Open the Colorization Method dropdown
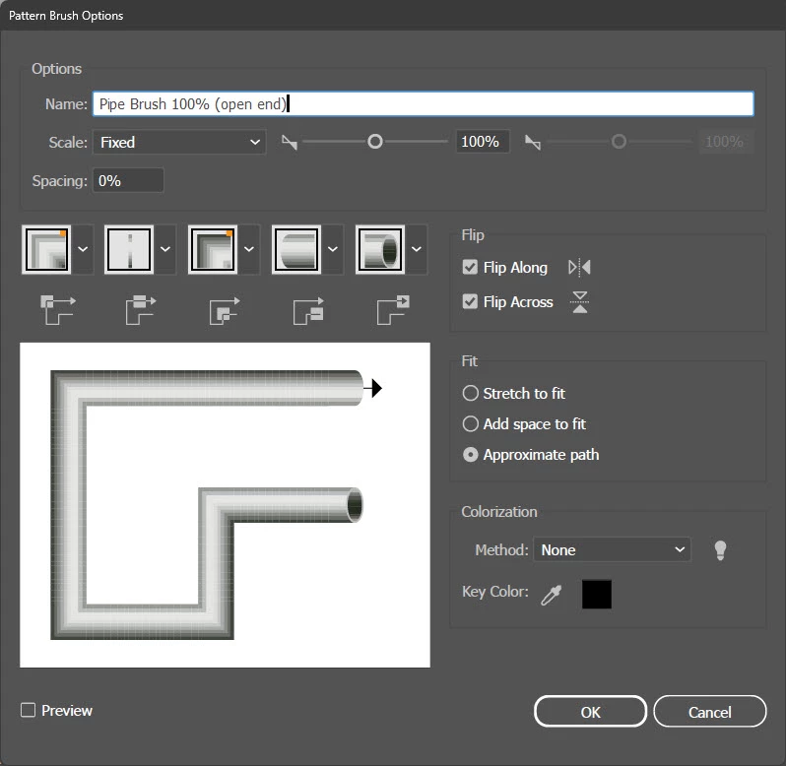Screen dimensions: 786x766 (x=612, y=550)
